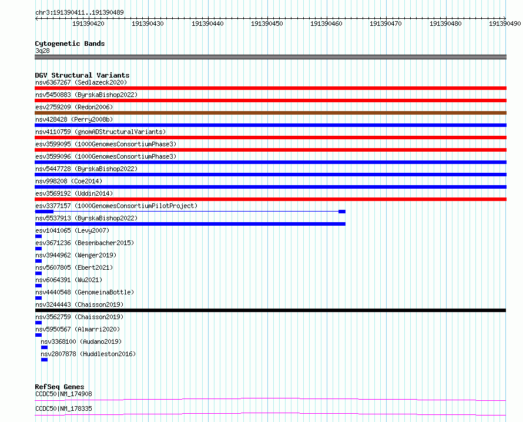This screenshot has width=523, height=422.
Task: Click the nsv998208 (Coe2014) label
Action: 69,181
